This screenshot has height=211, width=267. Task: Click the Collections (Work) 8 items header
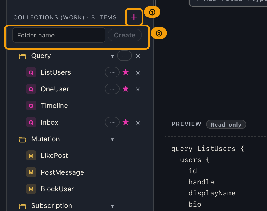tap(65, 17)
